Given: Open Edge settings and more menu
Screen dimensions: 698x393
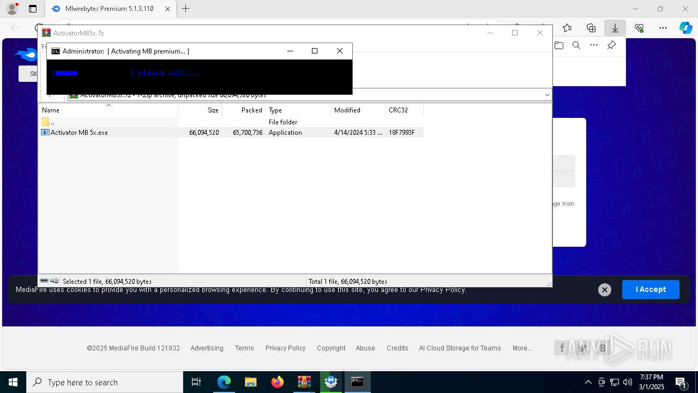Looking at the screenshot, I should pos(663,28).
